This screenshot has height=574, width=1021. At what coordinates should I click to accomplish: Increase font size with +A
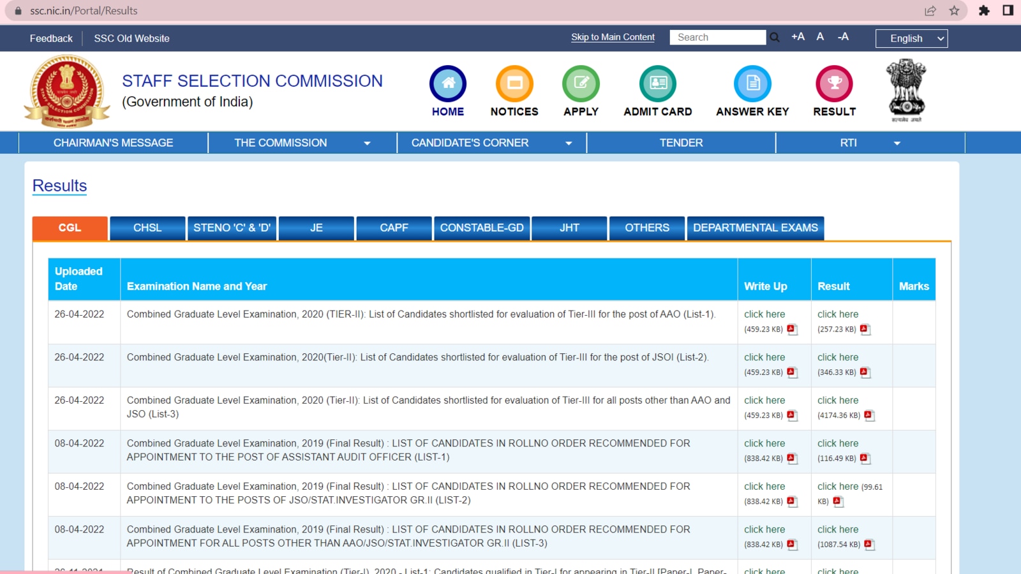click(798, 36)
